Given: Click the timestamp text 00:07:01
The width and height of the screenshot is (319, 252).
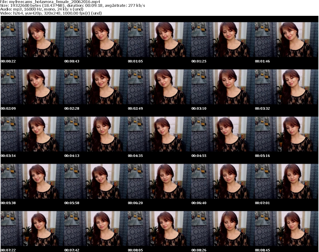Looking at the screenshot, I should tap(262, 203).
